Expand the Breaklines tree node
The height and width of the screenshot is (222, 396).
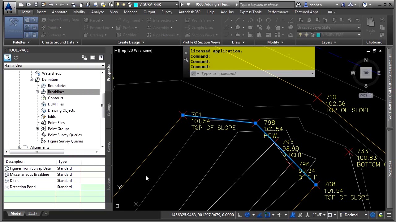tap(37, 92)
